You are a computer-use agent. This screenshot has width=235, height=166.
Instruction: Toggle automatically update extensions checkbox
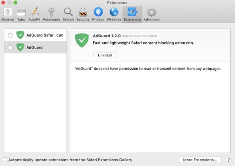[5, 160]
